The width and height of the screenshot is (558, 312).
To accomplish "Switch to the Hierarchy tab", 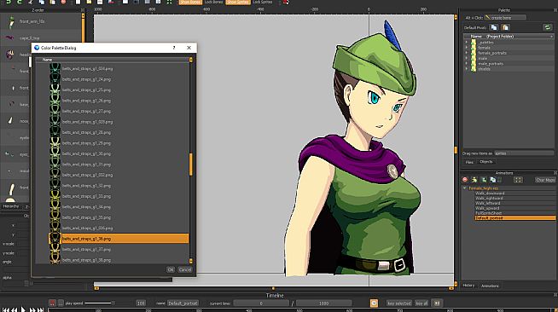I will point(11,206).
